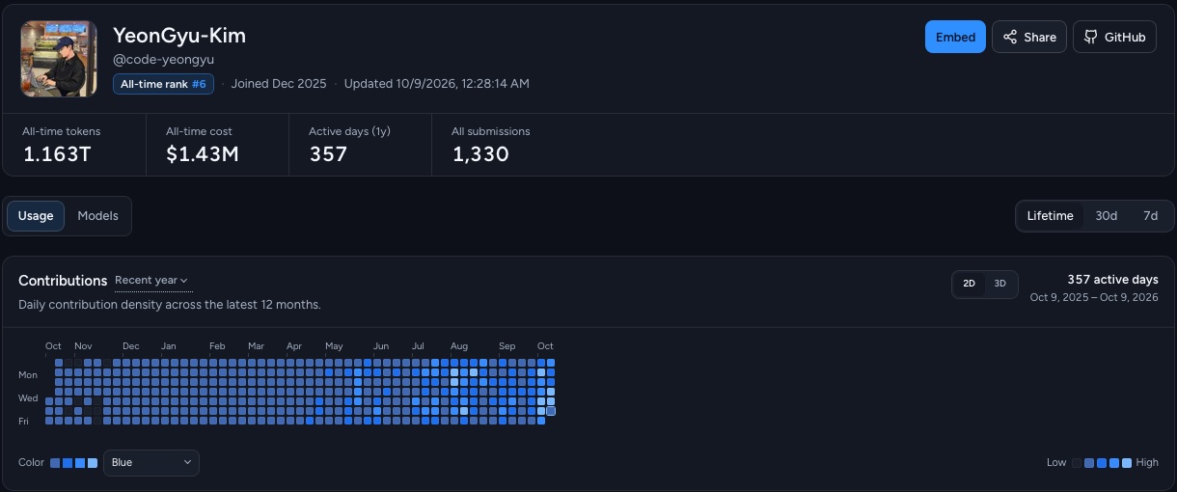Click the All-time rank #6 badge
Image resolution: width=1177 pixels, height=492 pixels.
pyautogui.click(x=163, y=84)
